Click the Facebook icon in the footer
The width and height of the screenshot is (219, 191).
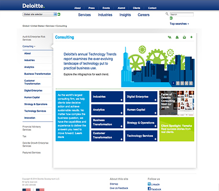[x=149, y=189]
